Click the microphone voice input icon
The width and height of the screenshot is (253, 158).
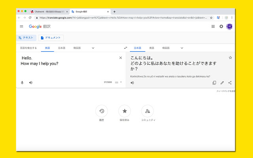(22, 83)
